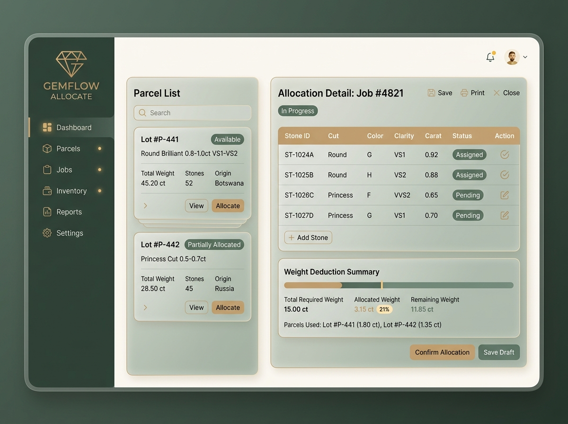
Task: Expand Lot #P-442 card chevron
Action: [145, 308]
